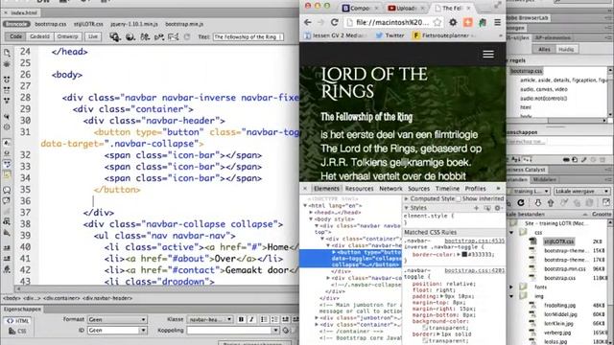Image resolution: width=614 pixels, height=345 pixels.
Task: Click the point-to-file icon beside Koppeling
Action: pyautogui.click(x=287, y=331)
